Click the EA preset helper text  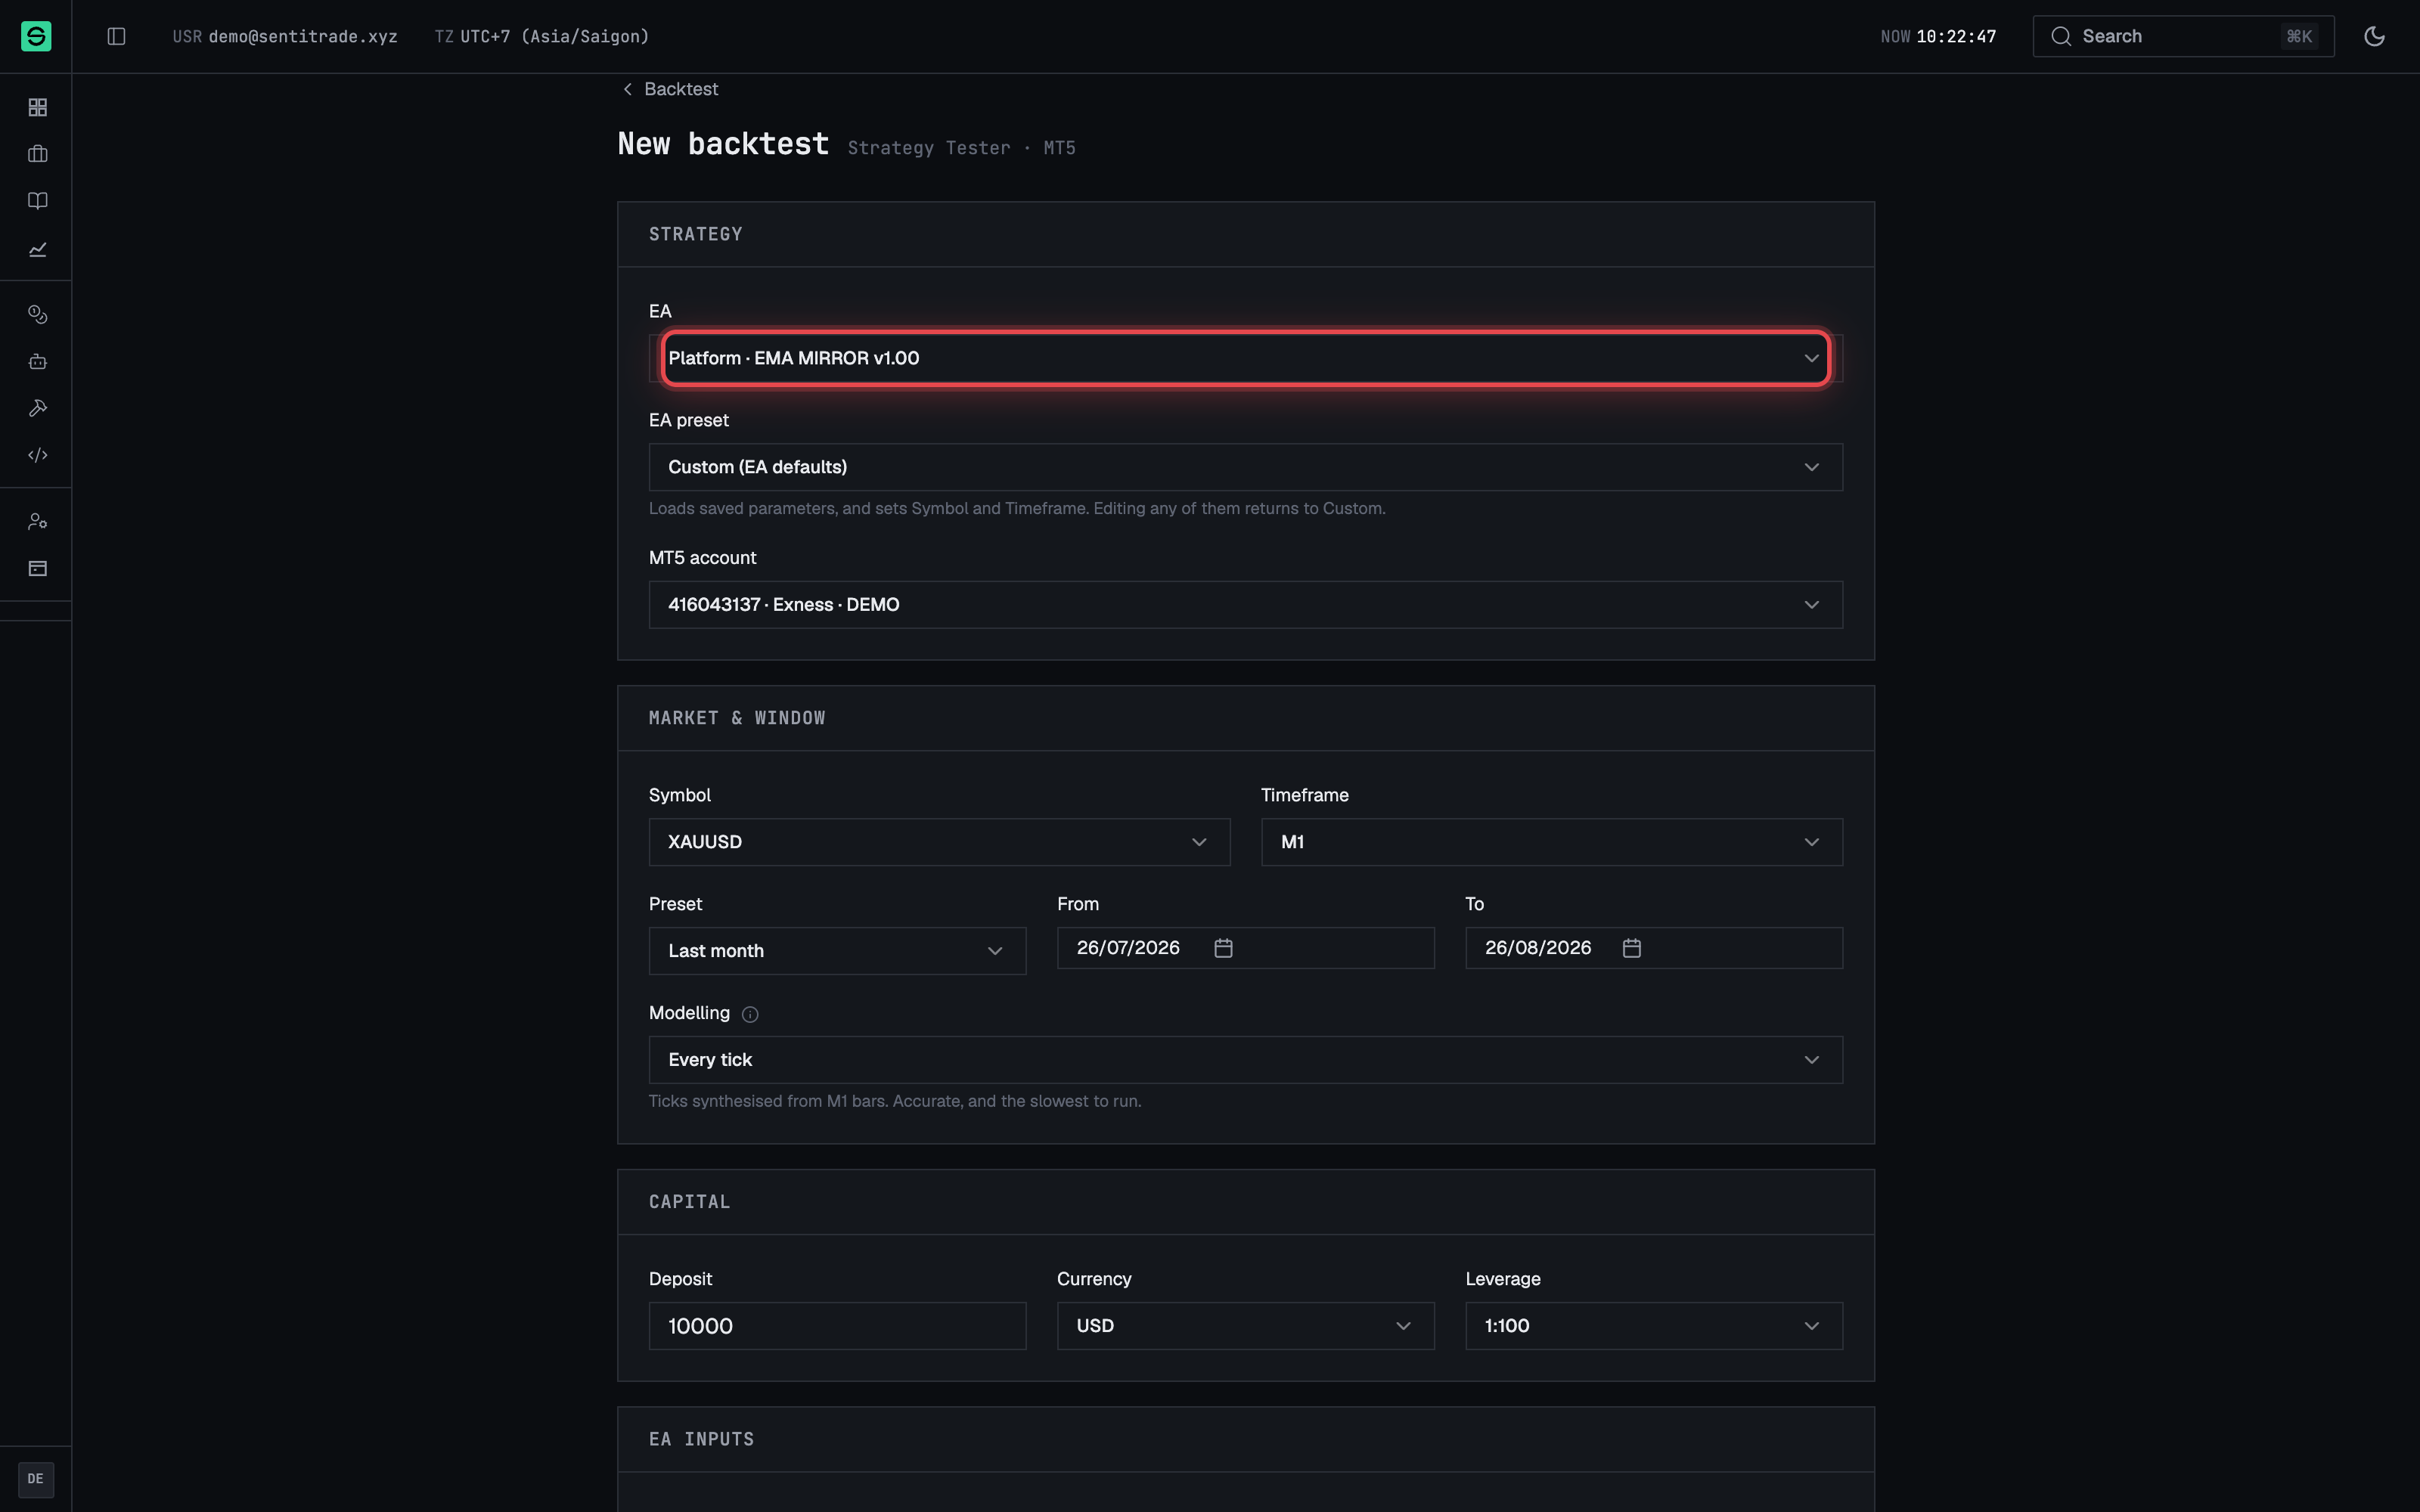tap(1017, 508)
